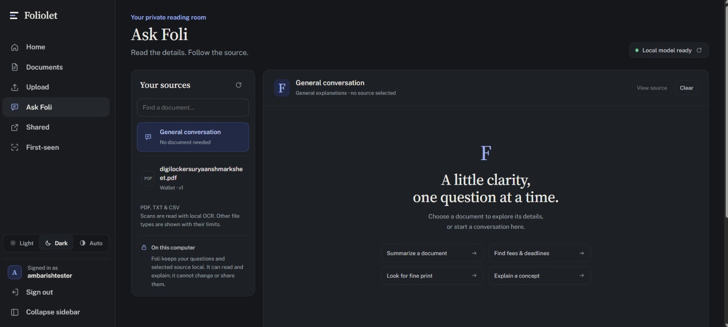Clear the conversation
The width and height of the screenshot is (728, 327).
(x=686, y=88)
